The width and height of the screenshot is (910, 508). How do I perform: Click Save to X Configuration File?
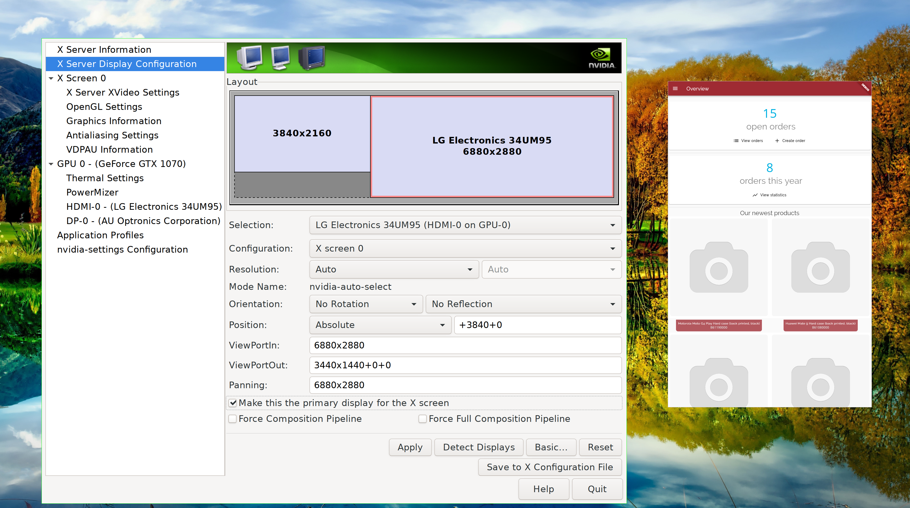tap(549, 467)
